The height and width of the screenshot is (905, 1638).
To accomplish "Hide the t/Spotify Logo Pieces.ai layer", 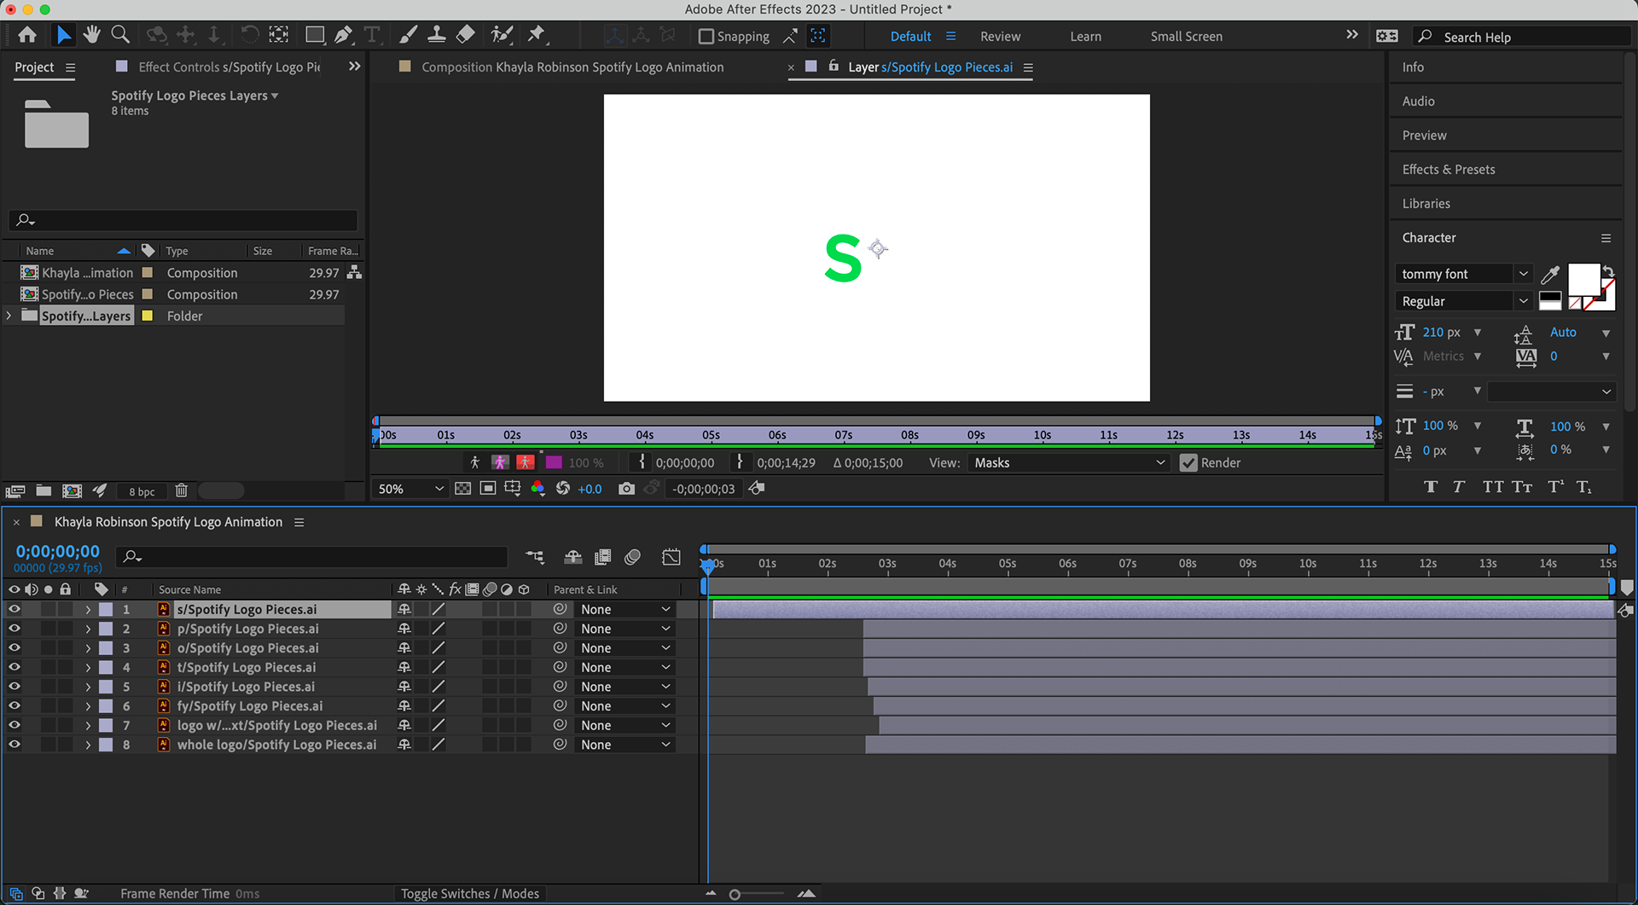I will click(x=14, y=667).
